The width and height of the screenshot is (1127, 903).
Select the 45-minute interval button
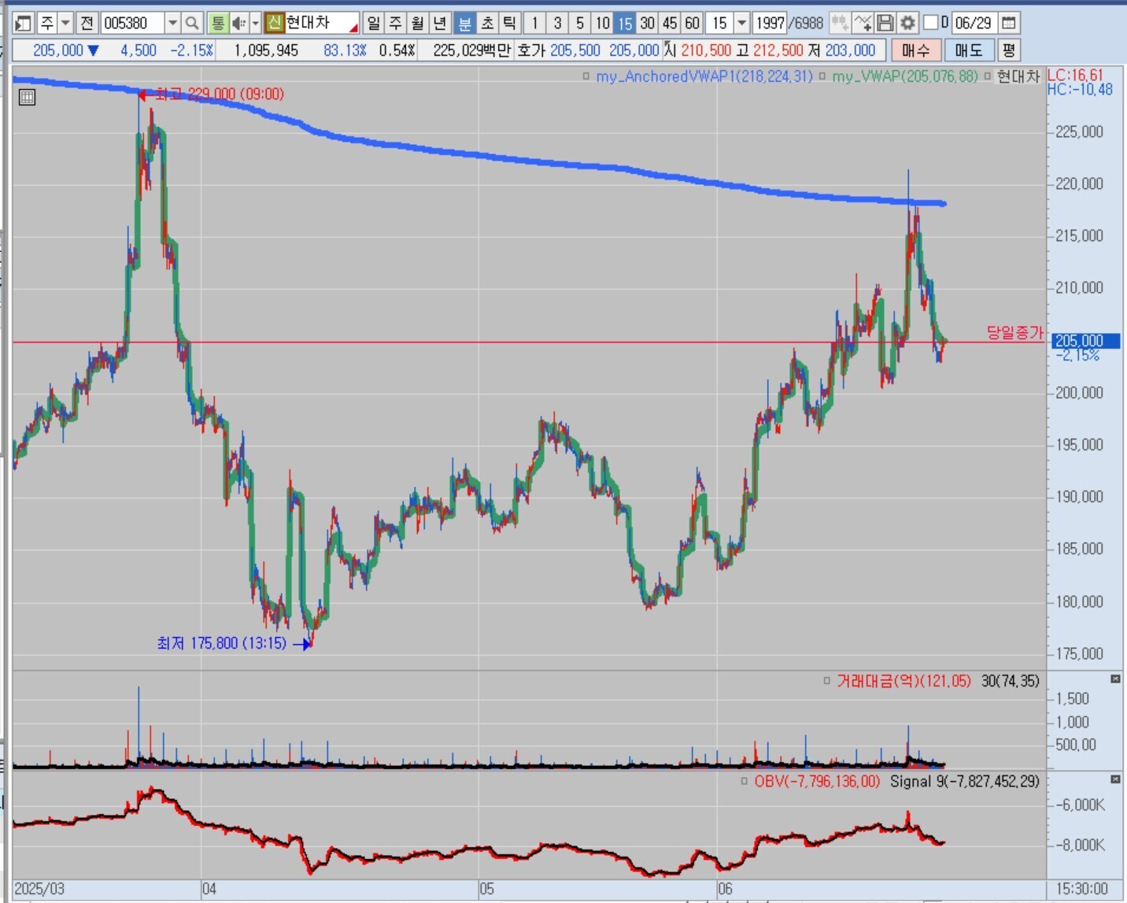tap(670, 23)
